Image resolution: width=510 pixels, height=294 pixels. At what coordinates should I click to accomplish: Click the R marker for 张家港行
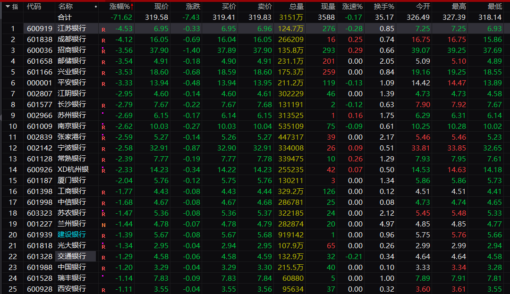[x=103, y=138]
